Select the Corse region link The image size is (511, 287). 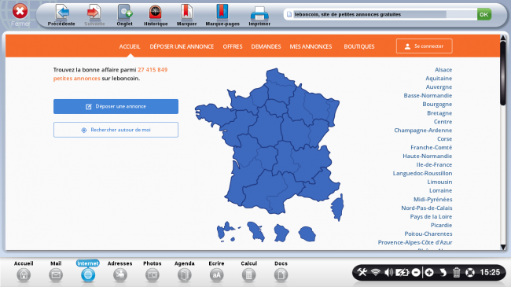click(444, 139)
